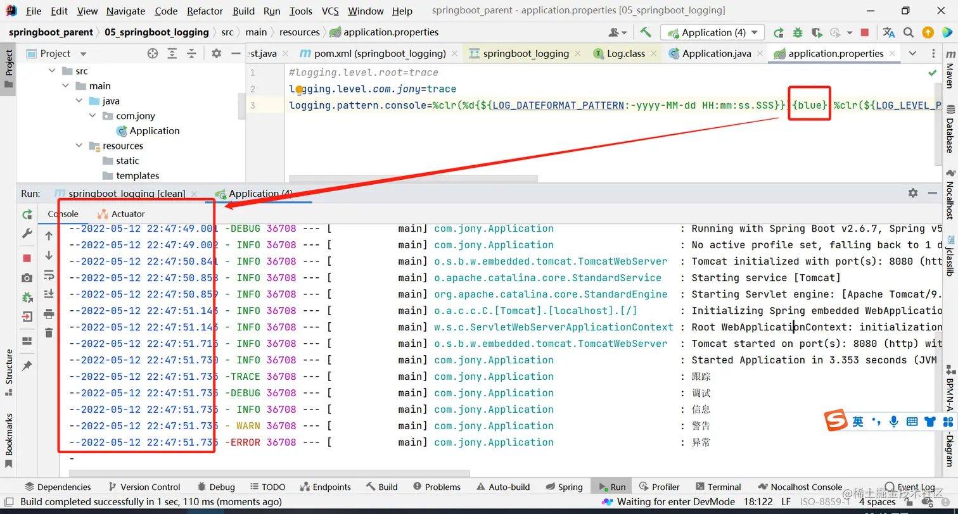
Task: Open the Spring tool window
Action: coord(563,487)
